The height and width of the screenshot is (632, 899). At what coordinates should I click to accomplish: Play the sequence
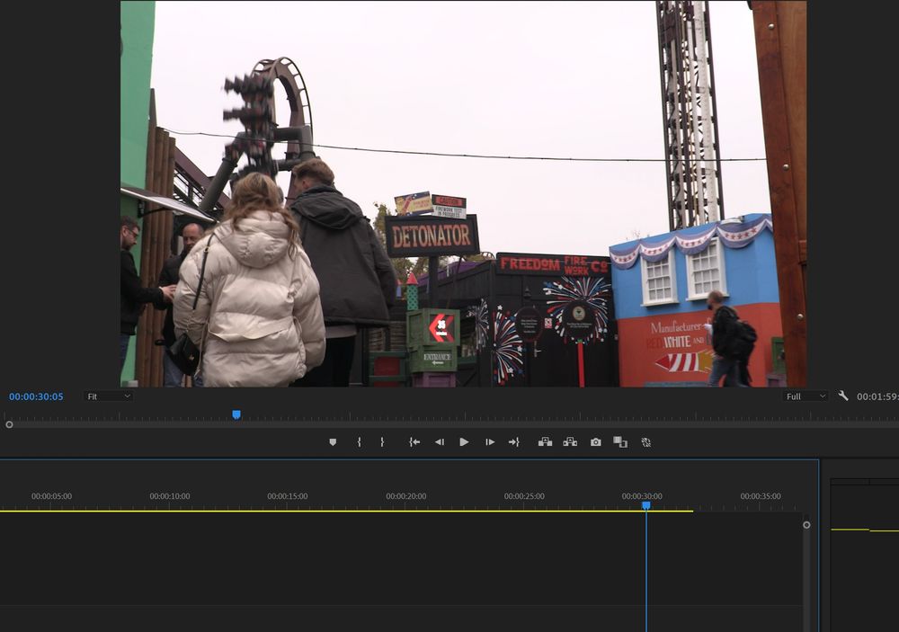click(x=463, y=441)
